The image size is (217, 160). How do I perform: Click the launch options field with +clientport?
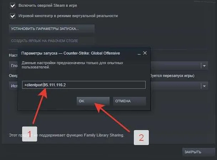83,85
